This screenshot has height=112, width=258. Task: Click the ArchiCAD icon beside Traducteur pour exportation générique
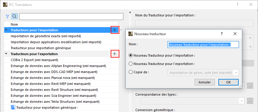[x=13, y=108]
